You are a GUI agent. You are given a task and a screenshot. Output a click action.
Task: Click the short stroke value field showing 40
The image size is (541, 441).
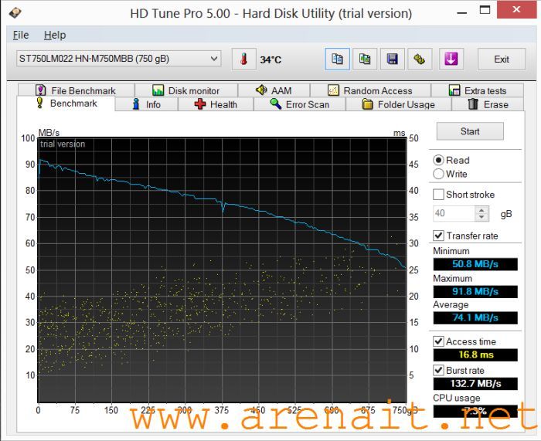pyautogui.click(x=454, y=214)
